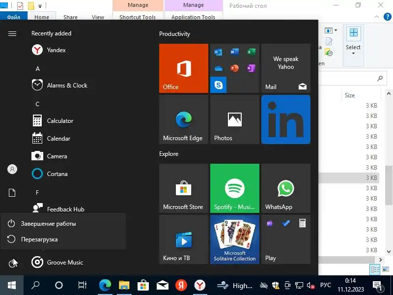Choose Перезагрузка to restart

[63, 239]
